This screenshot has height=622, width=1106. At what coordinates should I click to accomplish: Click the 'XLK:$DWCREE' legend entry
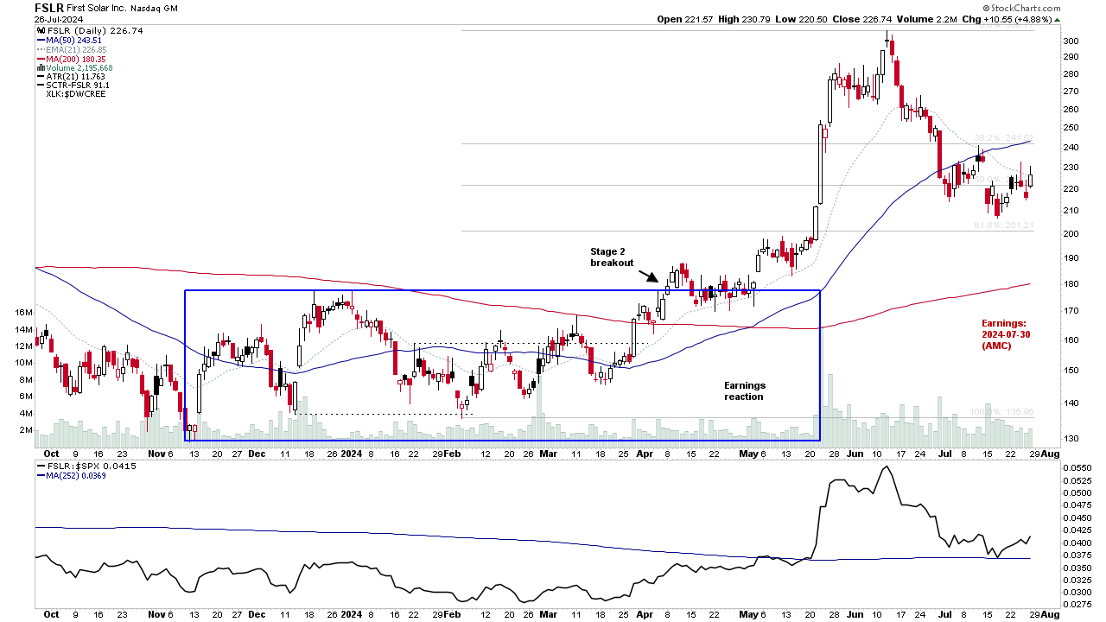[76, 94]
